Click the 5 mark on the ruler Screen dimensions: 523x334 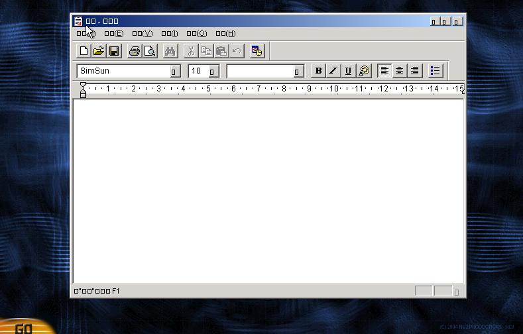208,89
